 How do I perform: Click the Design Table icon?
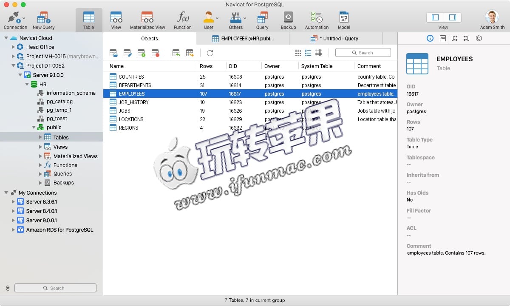[127, 53]
